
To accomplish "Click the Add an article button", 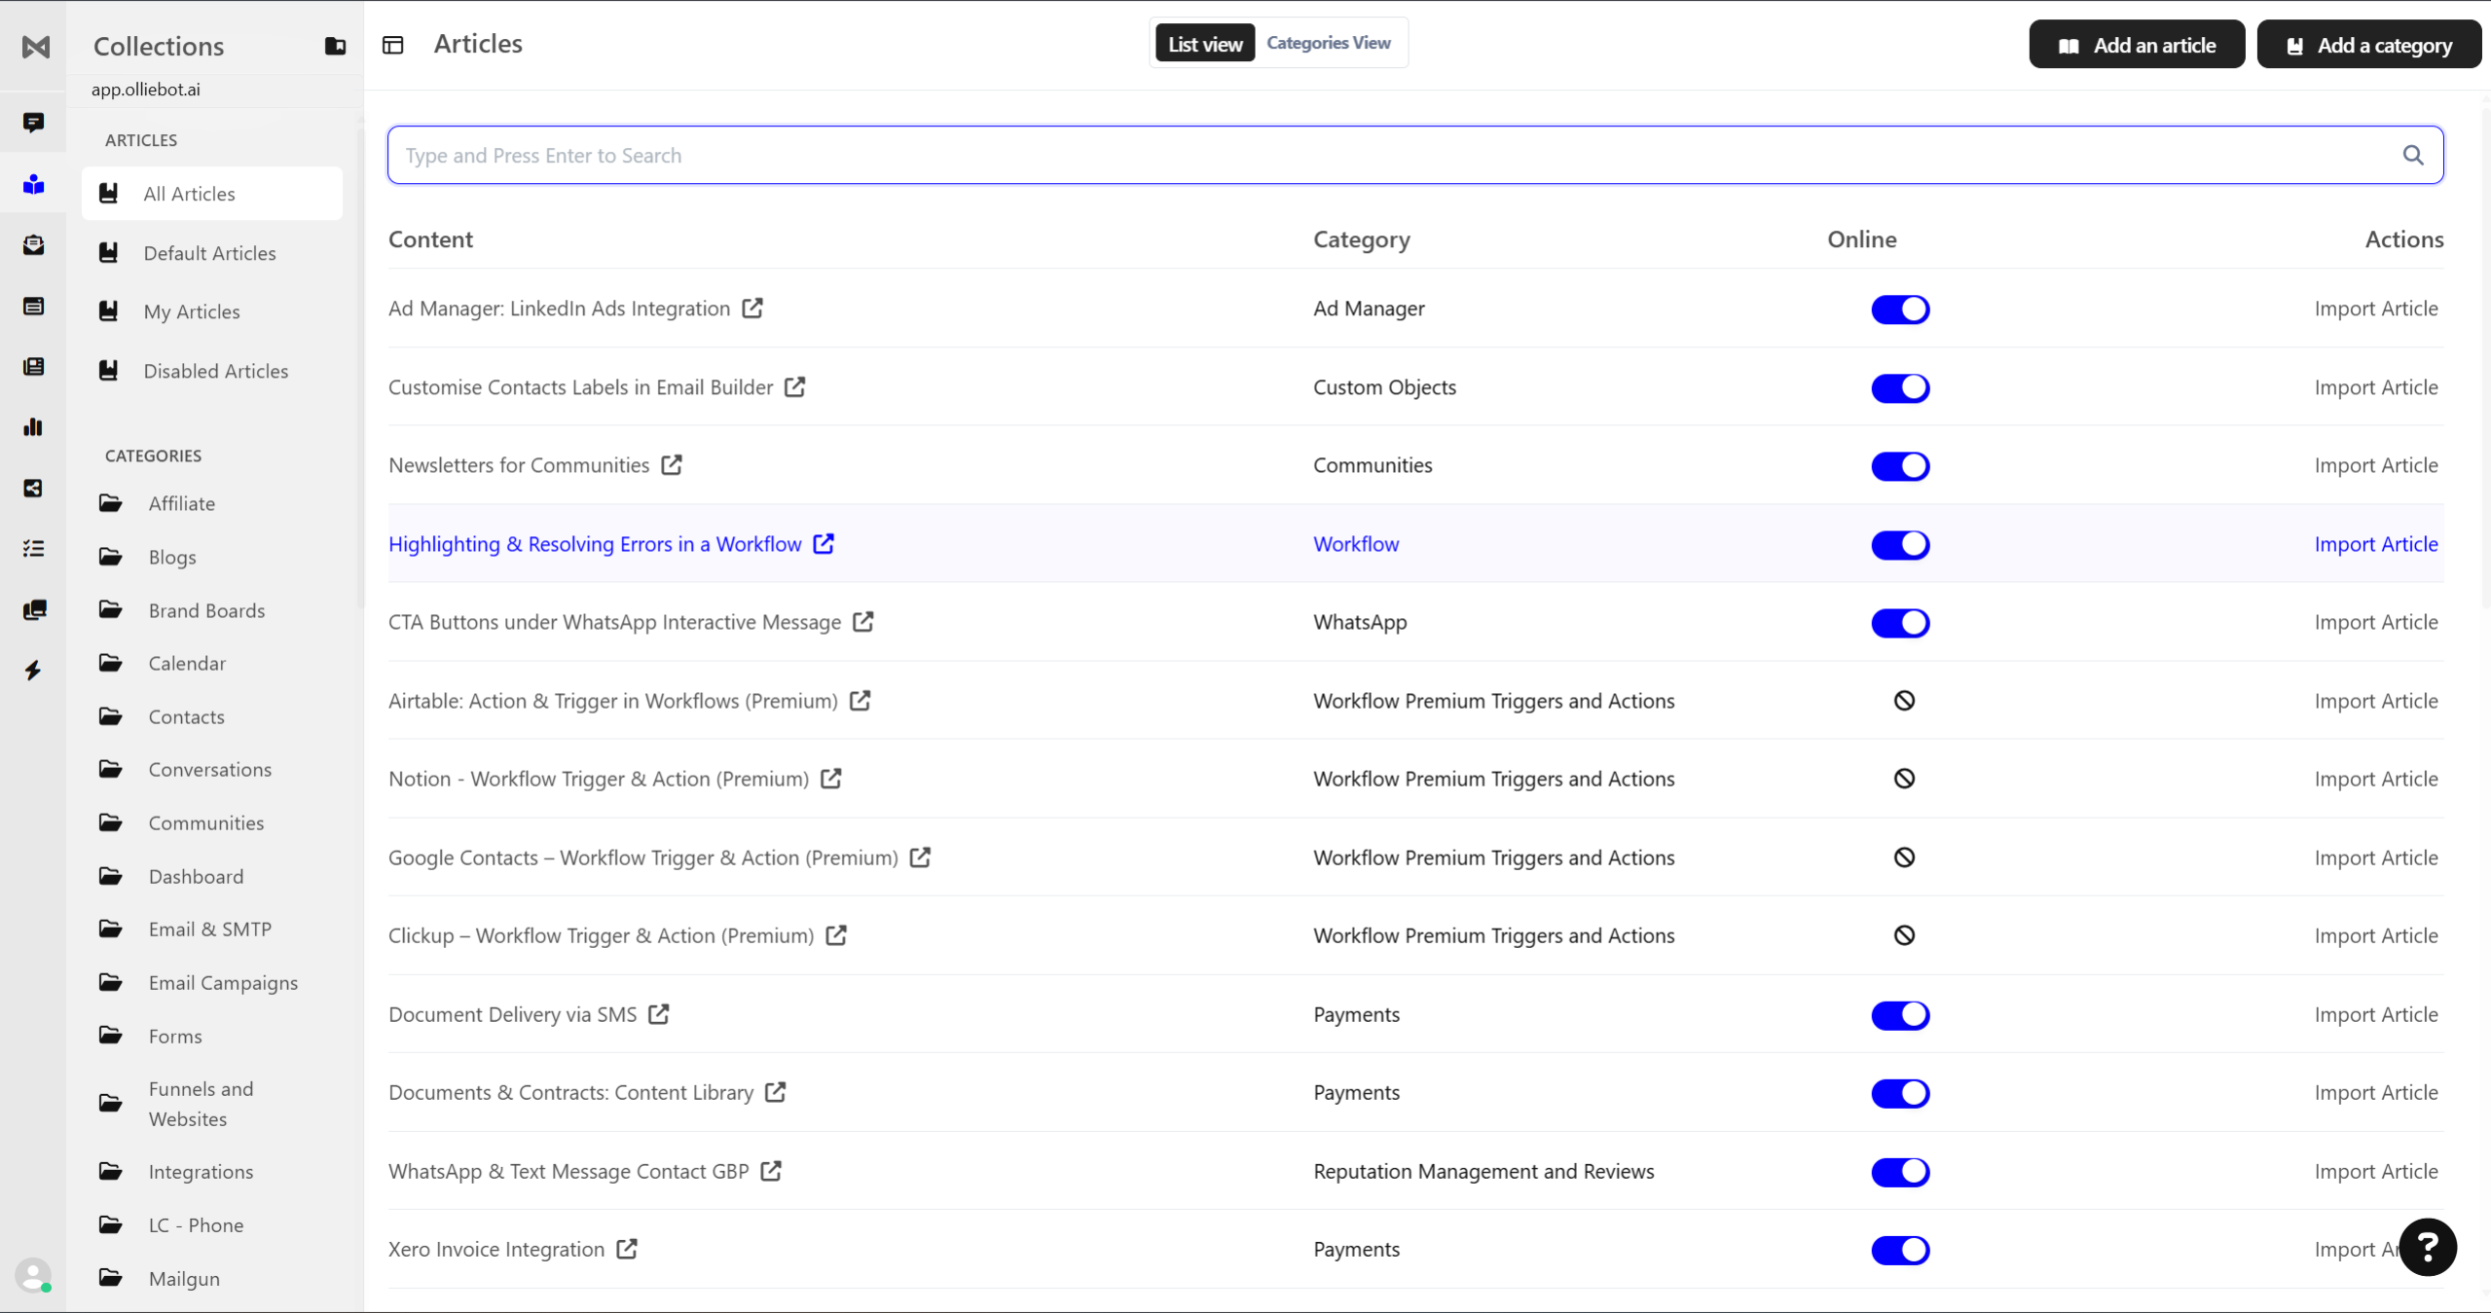I will pyautogui.click(x=2136, y=45).
